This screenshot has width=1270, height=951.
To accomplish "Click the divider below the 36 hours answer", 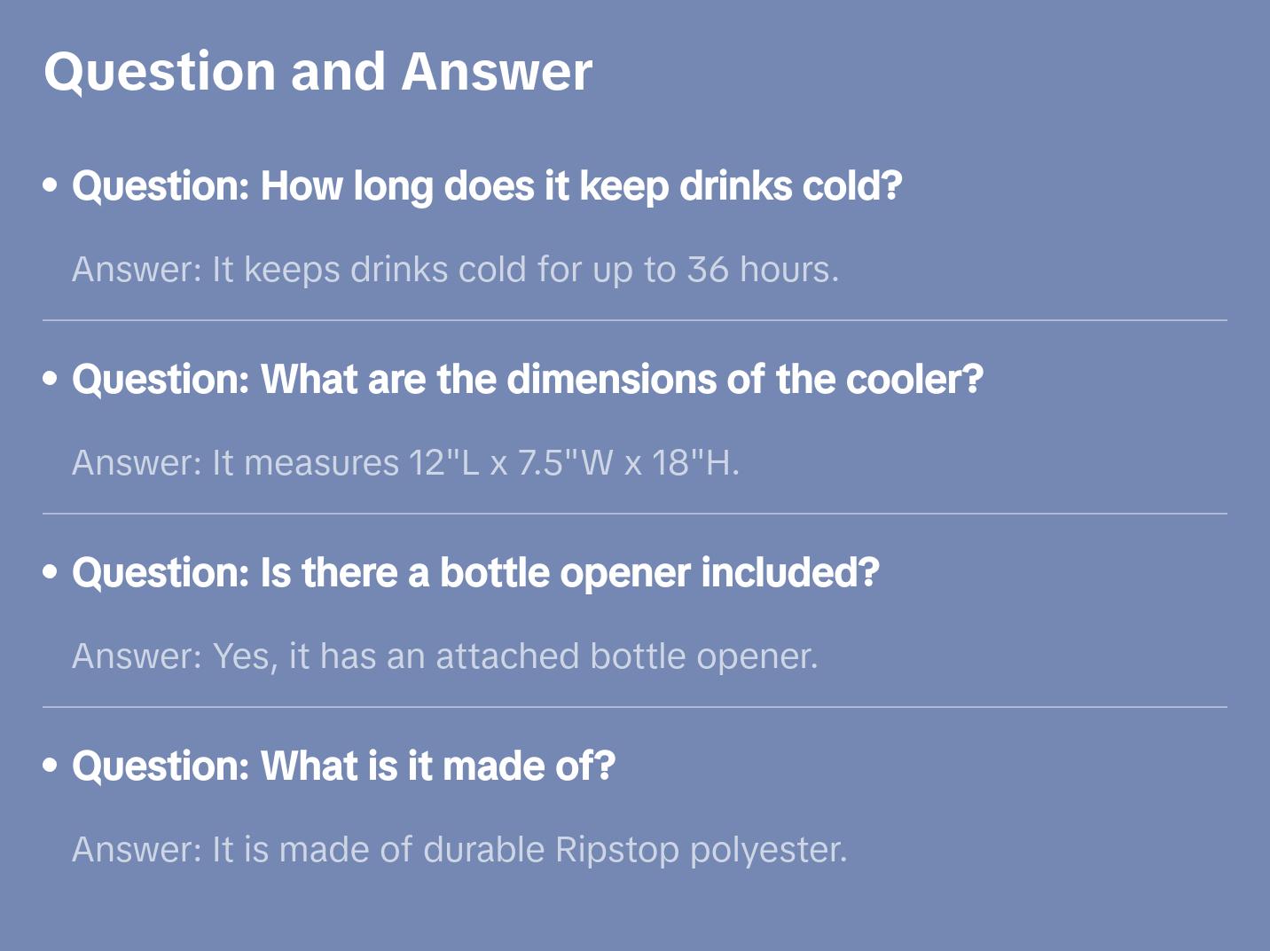I will (635, 320).
